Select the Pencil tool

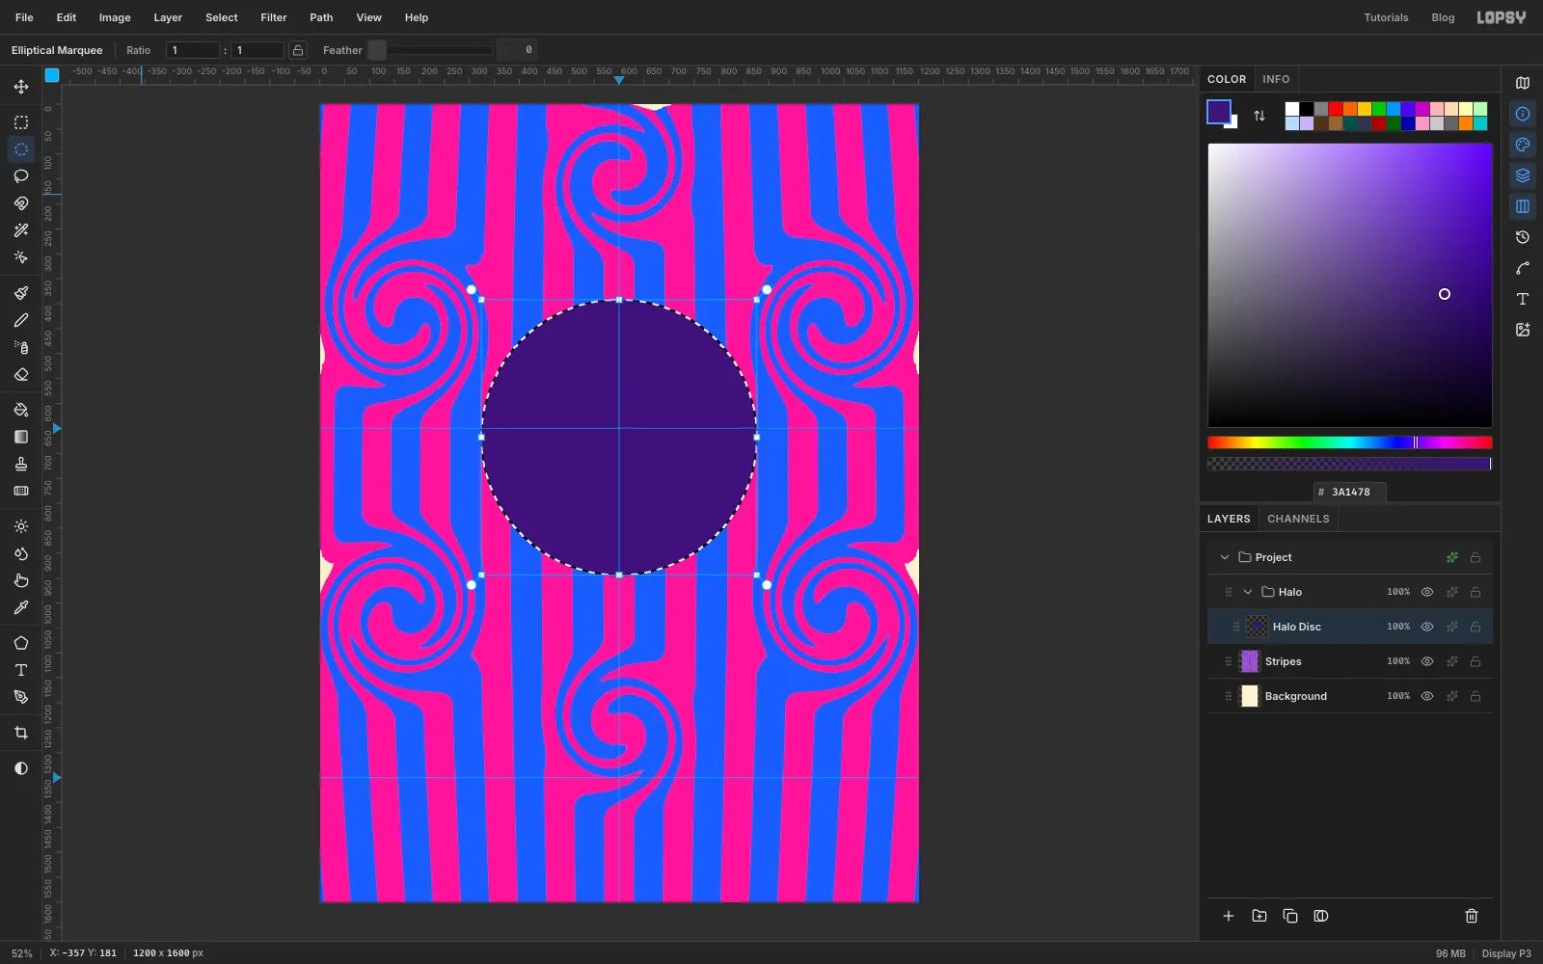point(21,320)
